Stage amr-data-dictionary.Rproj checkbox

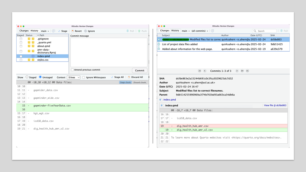pos(21,51)
